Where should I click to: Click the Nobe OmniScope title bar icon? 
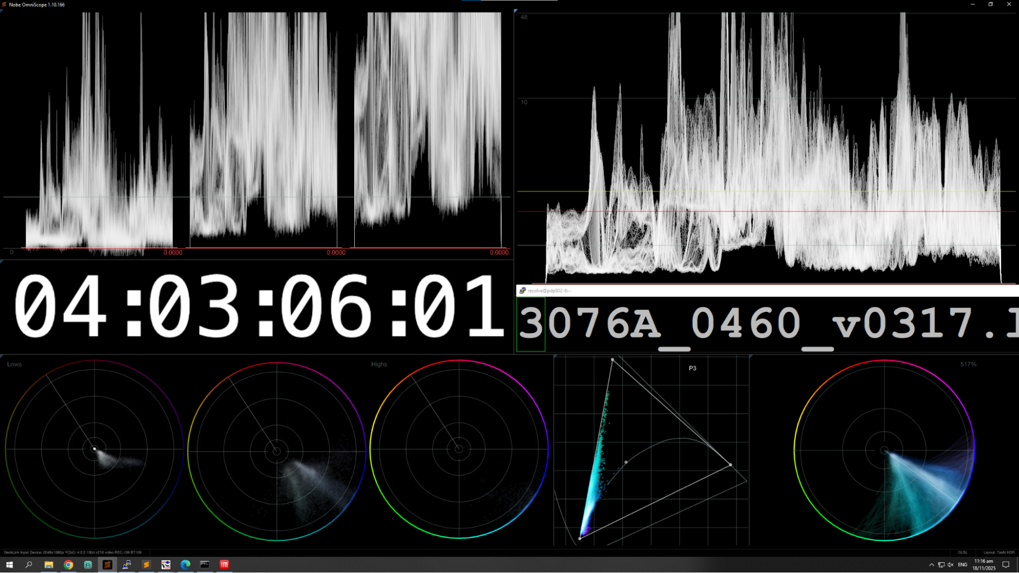pos(4,4)
